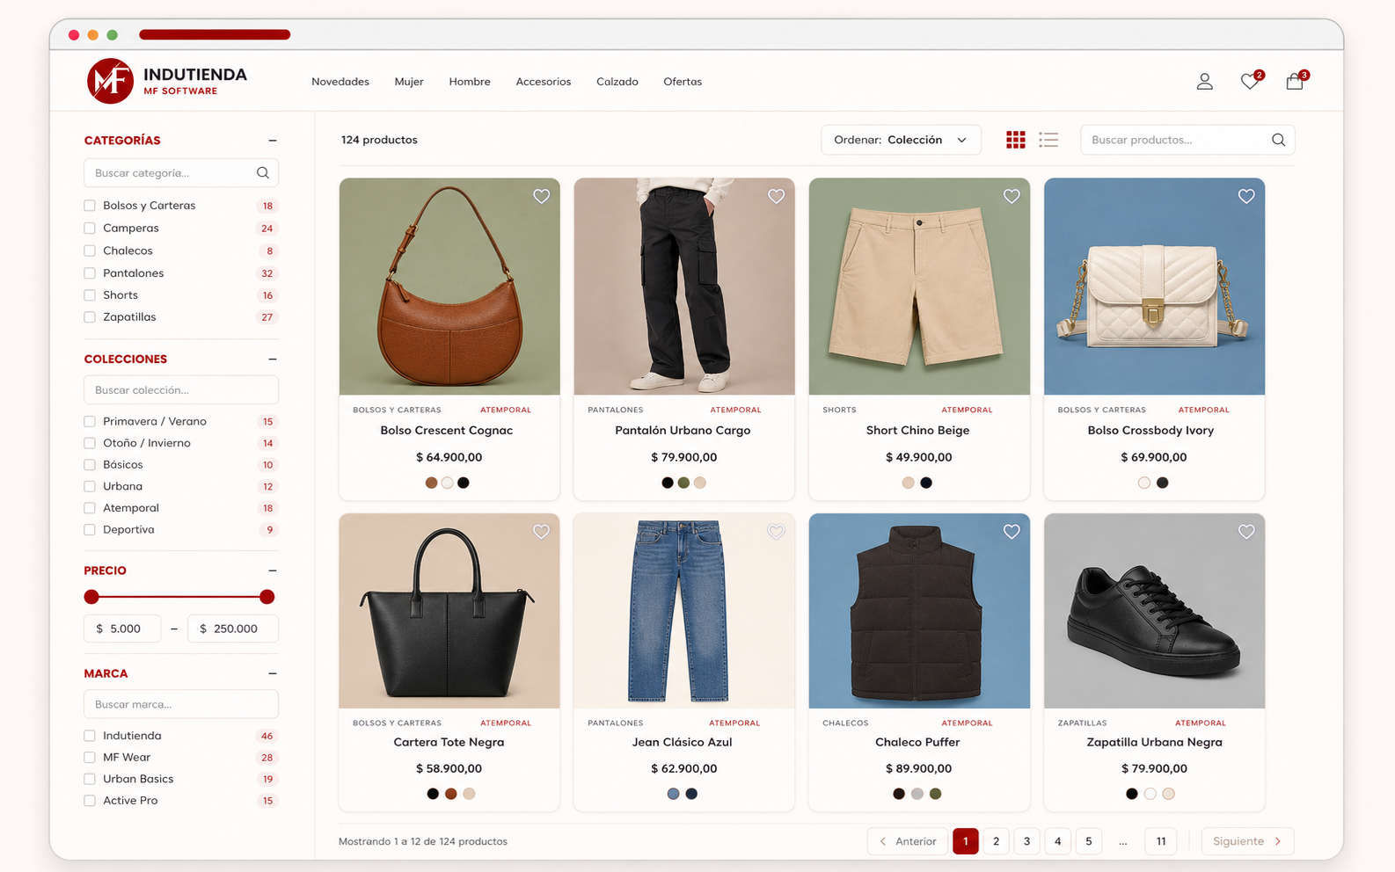This screenshot has height=872, width=1395.
Task: Go to page 5
Action: (x=1088, y=841)
